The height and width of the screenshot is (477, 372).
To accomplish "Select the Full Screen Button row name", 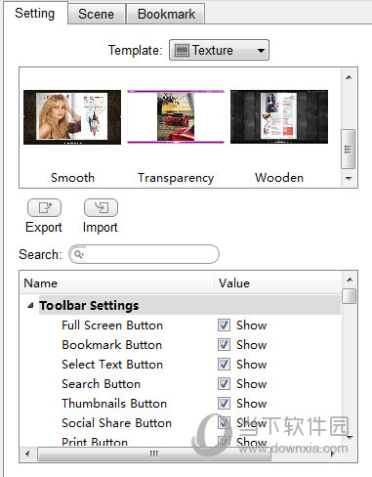I will pos(112,325).
